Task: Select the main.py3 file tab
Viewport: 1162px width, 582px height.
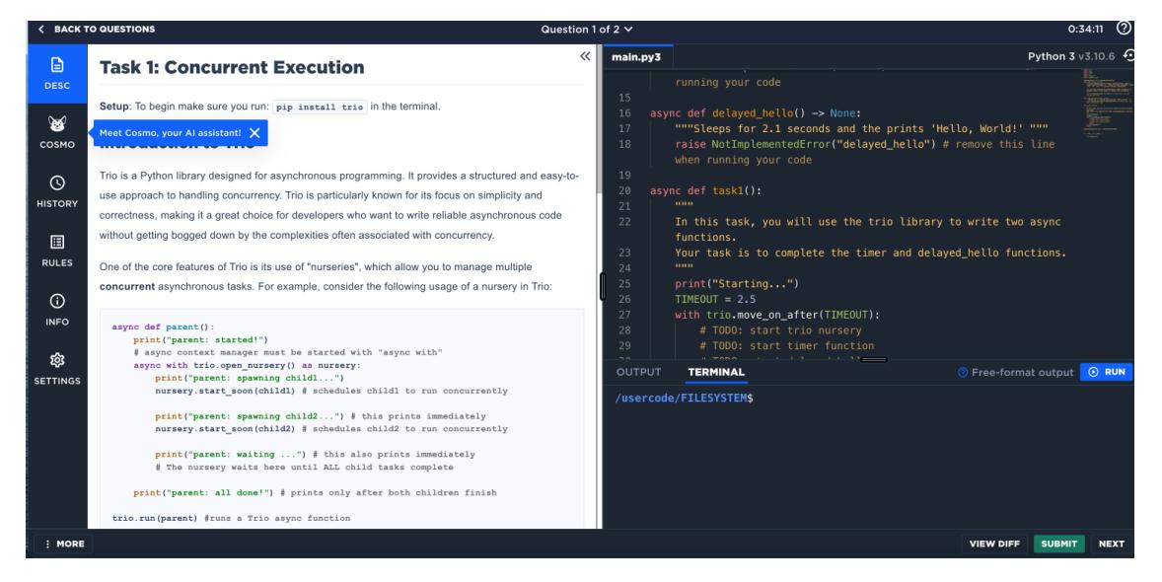Action: click(x=636, y=57)
